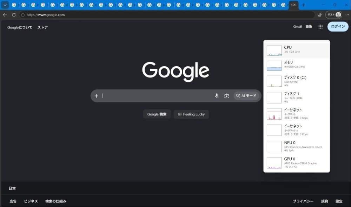This screenshot has width=351, height=207.
Task: Select the first イーサネット adapter with traffic graph
Action: pos(297,114)
